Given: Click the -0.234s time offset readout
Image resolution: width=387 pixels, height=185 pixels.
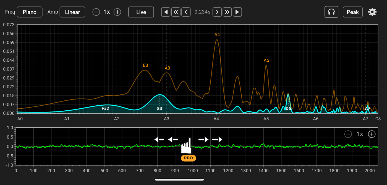Looking at the screenshot, I should point(201,12).
